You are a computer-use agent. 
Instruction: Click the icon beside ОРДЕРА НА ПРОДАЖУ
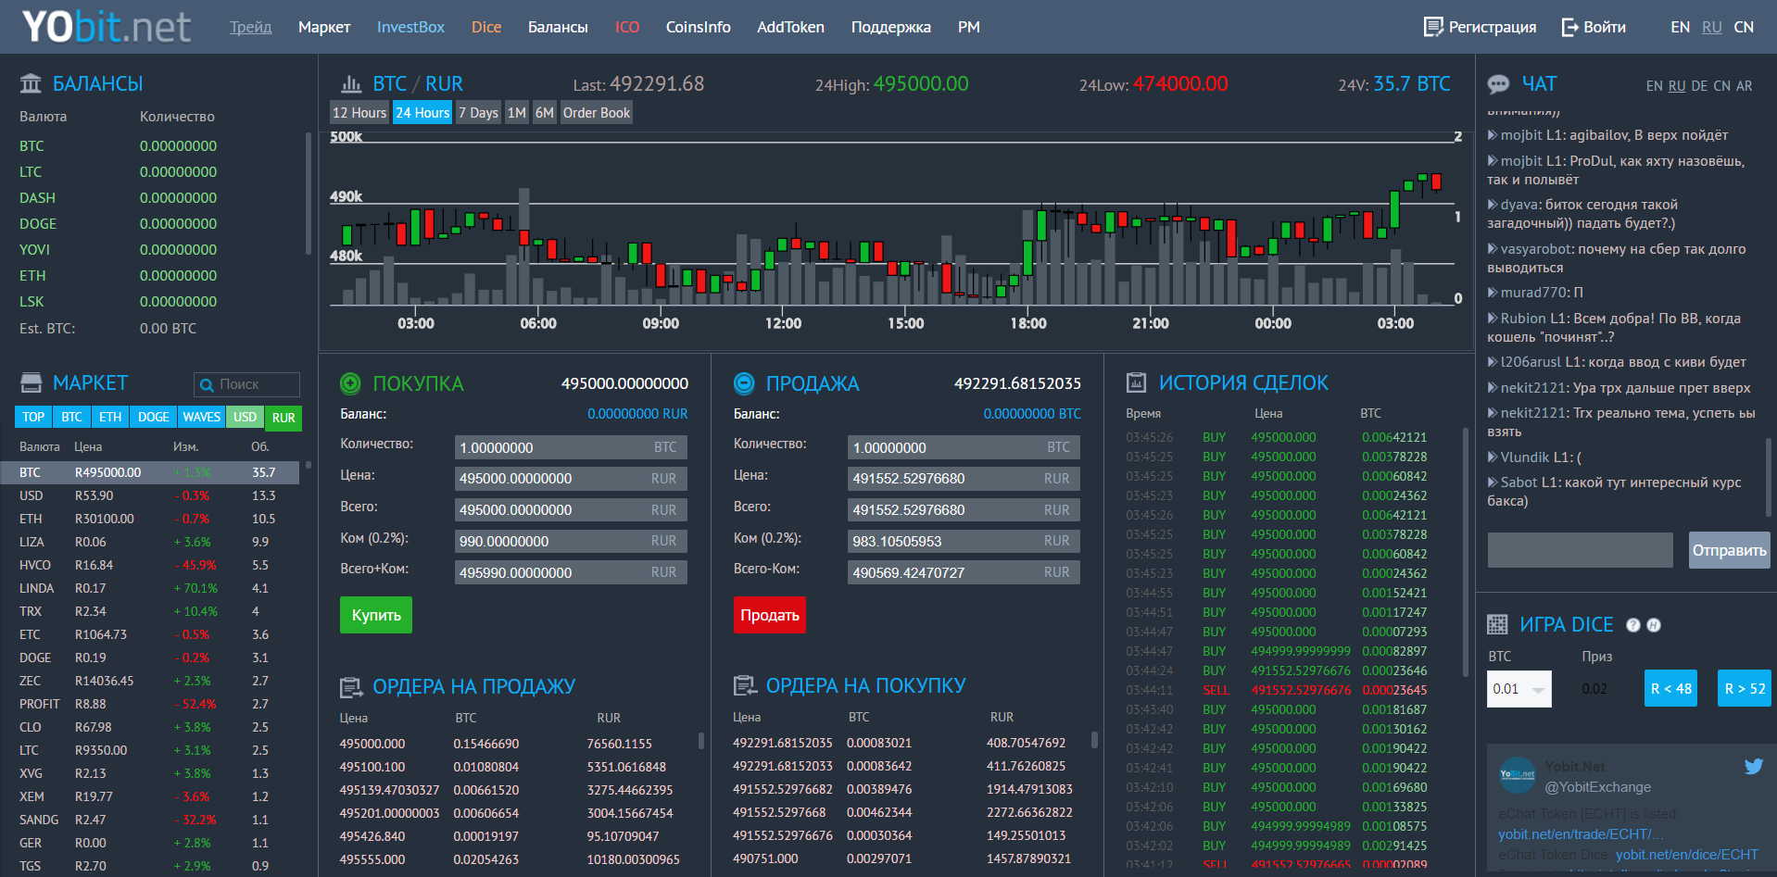351,687
